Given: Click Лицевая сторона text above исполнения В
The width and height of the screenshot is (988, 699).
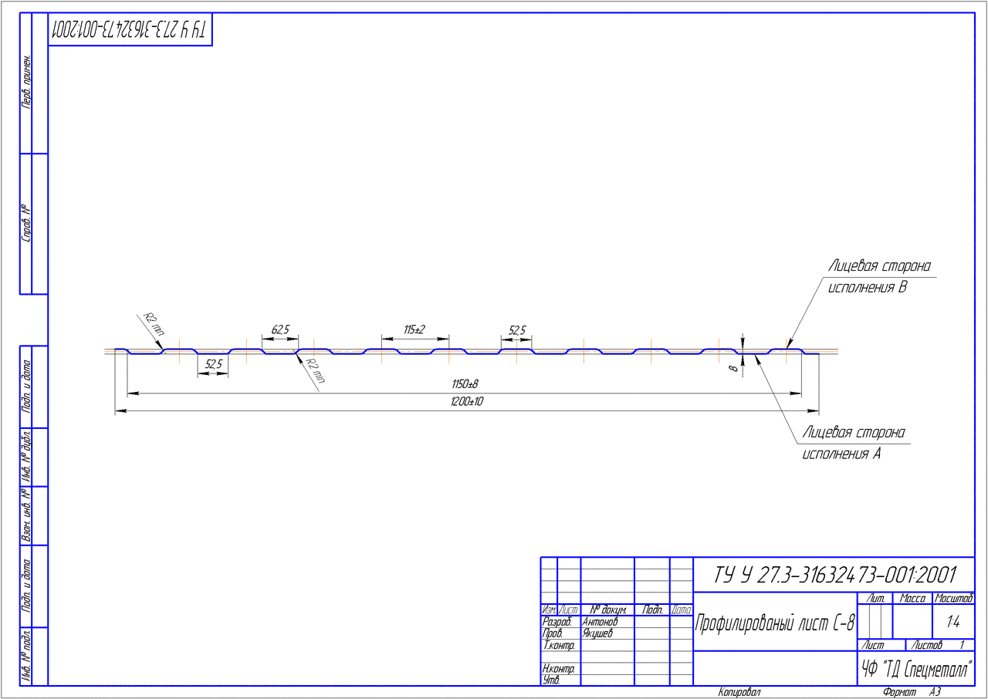Looking at the screenshot, I should tap(880, 266).
